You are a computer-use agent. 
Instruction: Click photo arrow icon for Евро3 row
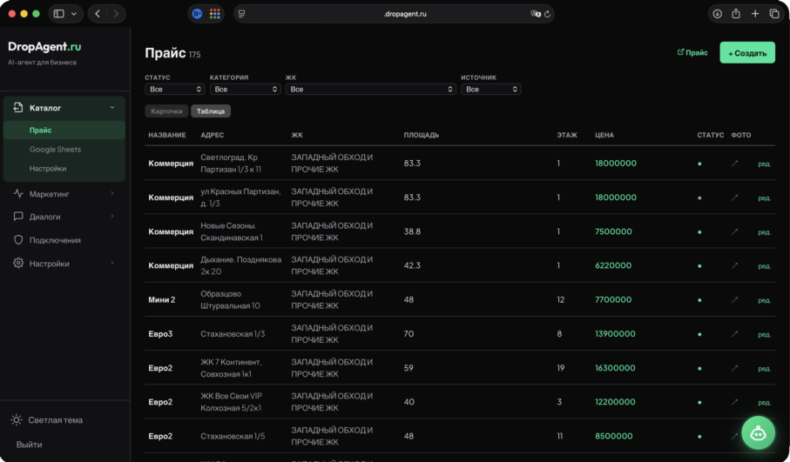coord(734,333)
